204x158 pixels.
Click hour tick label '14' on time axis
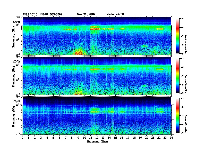coord(109,138)
